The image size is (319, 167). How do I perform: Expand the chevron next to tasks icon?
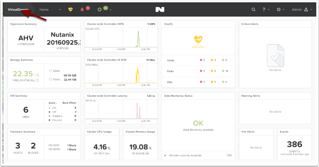111,9
